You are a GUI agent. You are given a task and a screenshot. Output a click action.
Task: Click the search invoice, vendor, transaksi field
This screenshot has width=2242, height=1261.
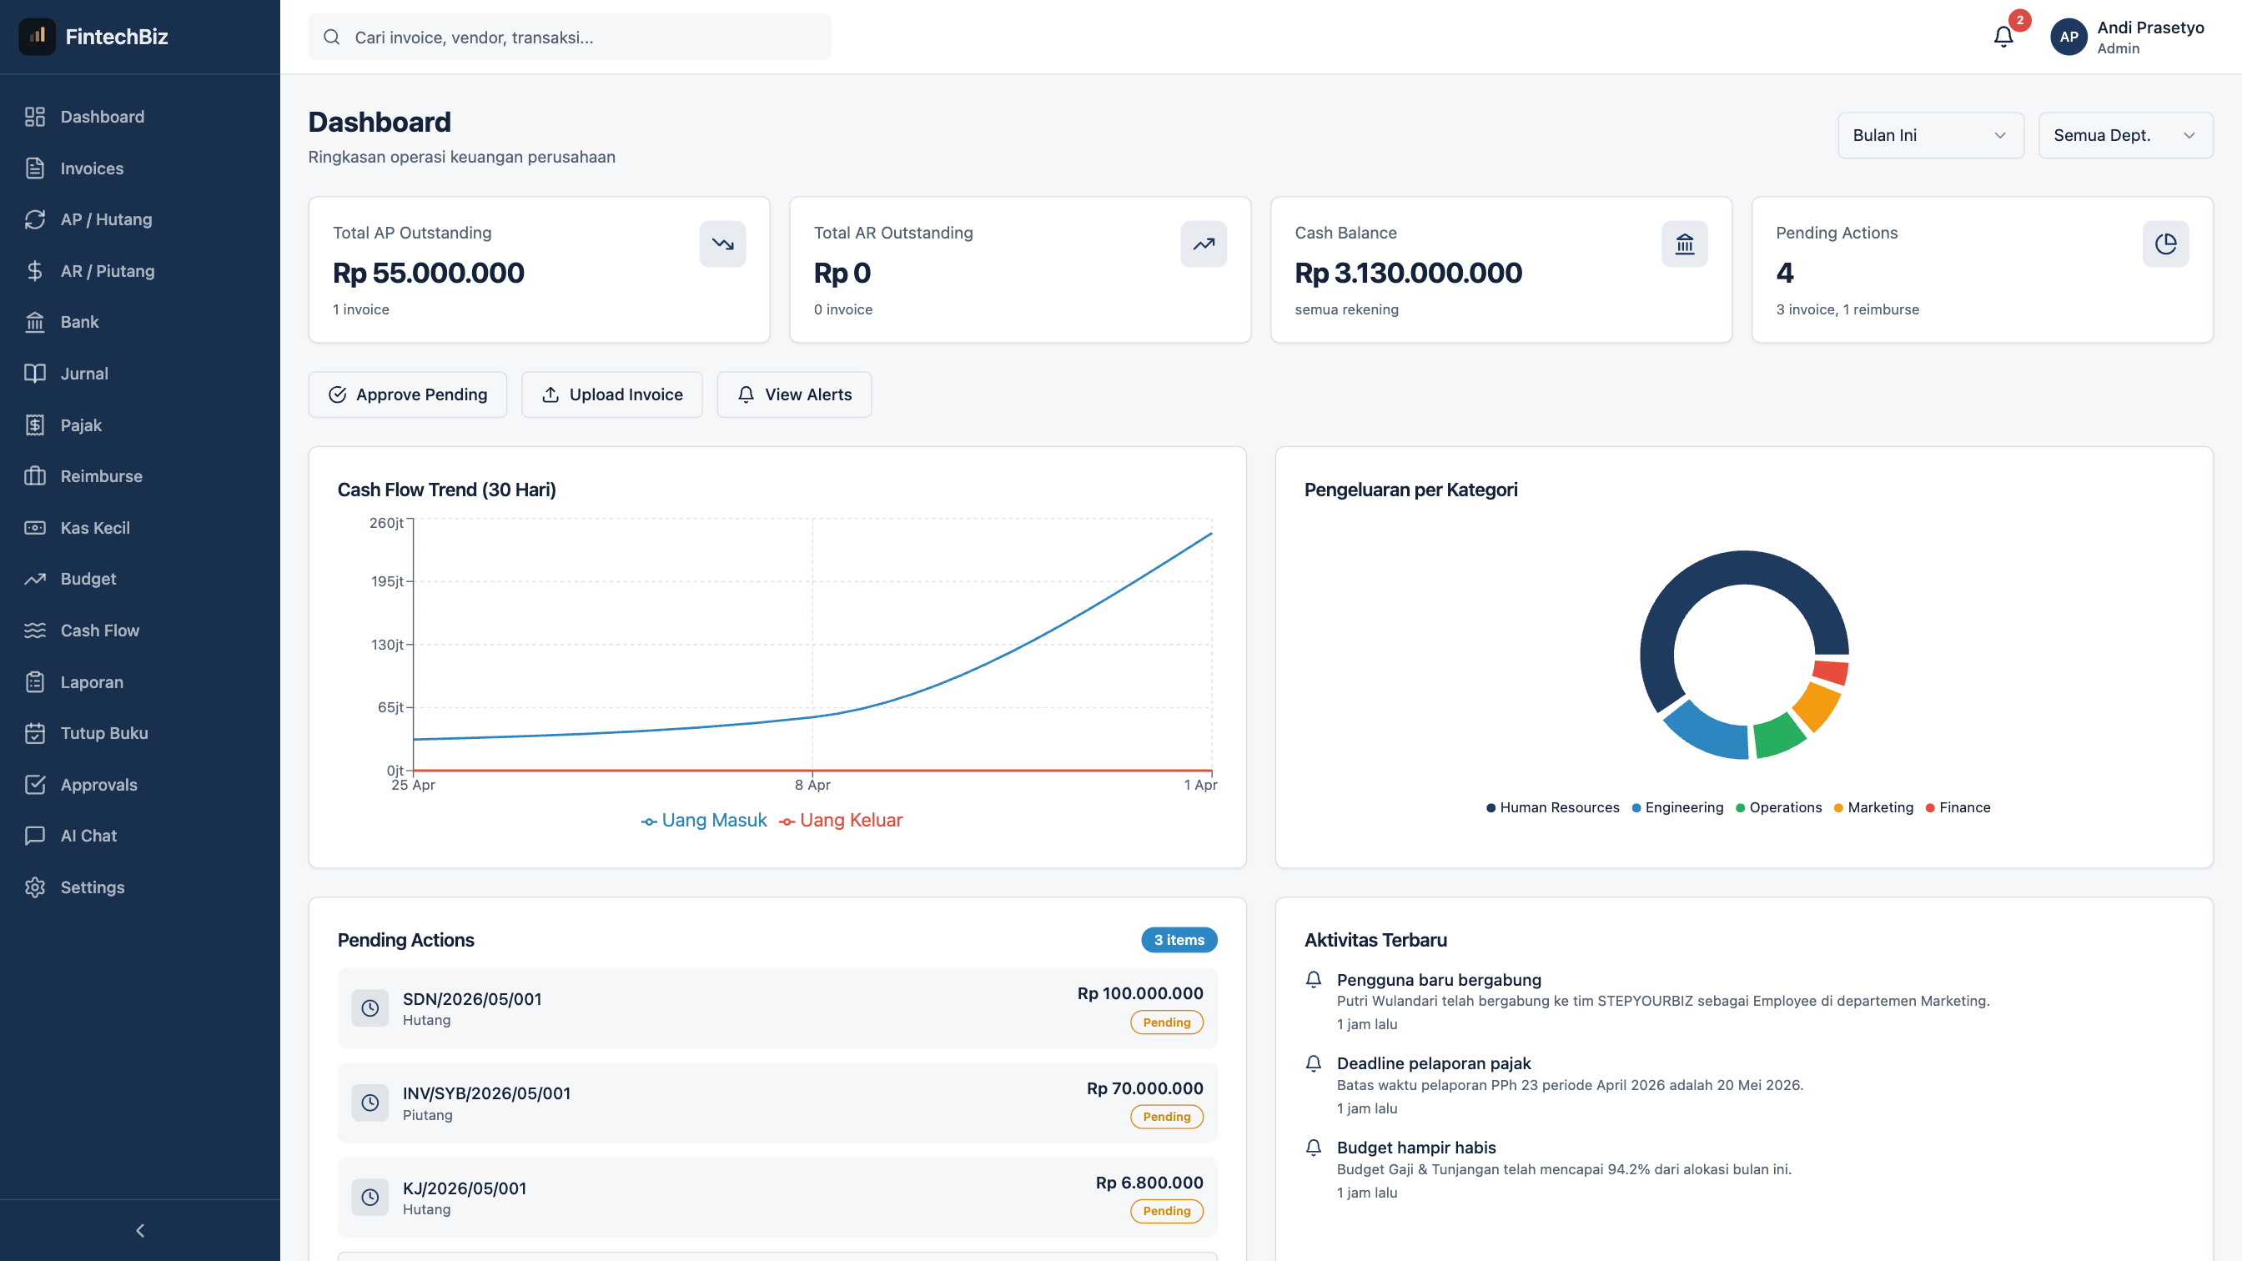569,37
